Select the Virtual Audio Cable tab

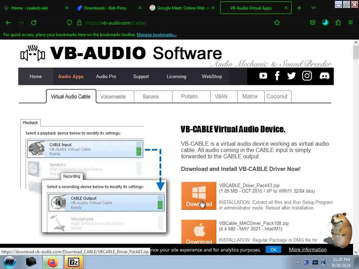pos(71,96)
